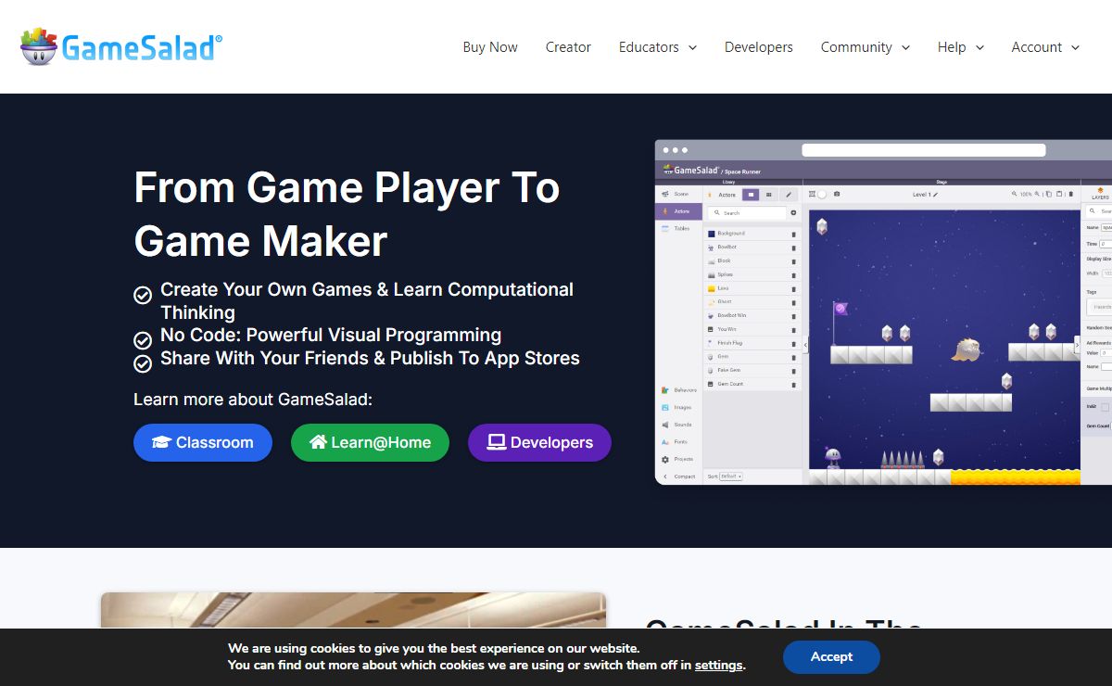
Task: Select the You Win actor row
Action: pos(752,329)
